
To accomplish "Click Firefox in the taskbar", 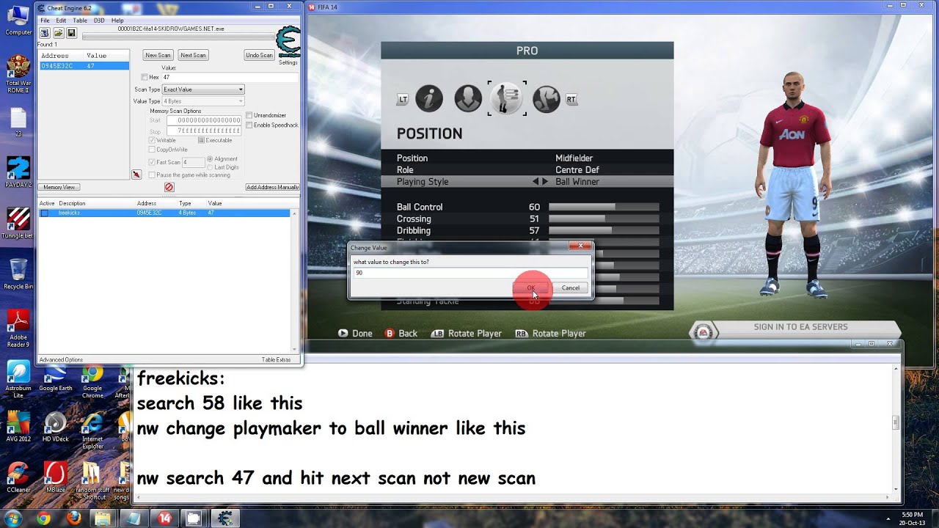I will 73,518.
